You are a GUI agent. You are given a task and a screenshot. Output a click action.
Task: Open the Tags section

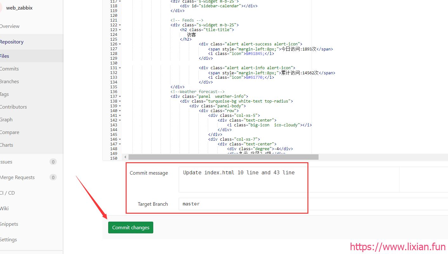pos(5,94)
